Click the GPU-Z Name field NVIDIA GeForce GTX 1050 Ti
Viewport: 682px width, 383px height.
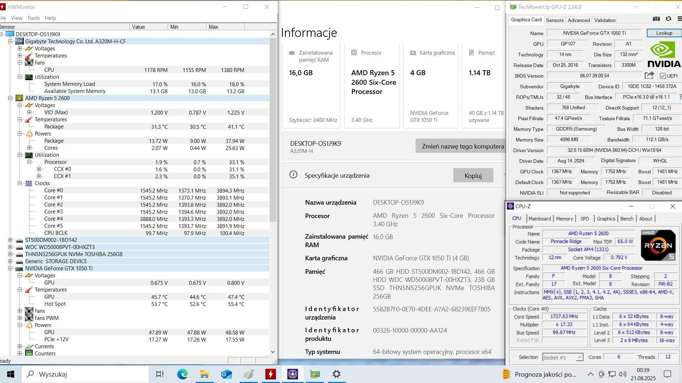coord(594,33)
